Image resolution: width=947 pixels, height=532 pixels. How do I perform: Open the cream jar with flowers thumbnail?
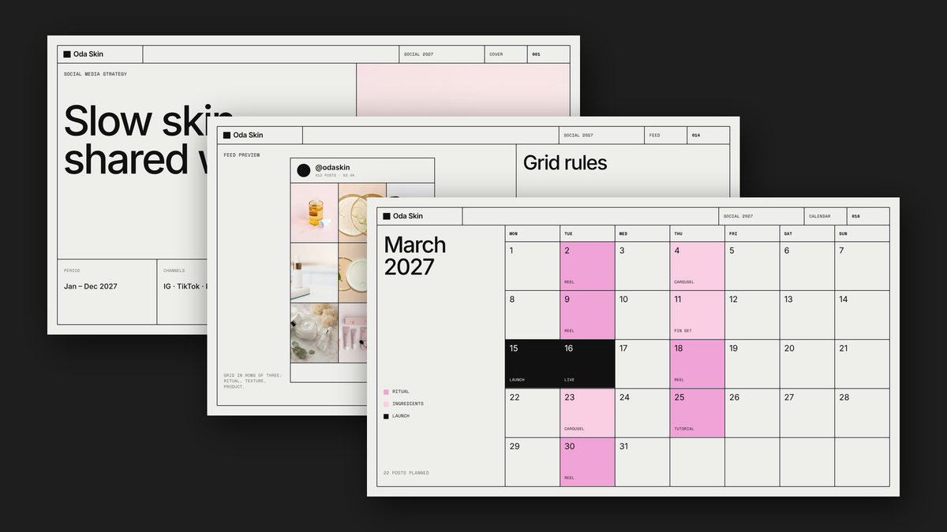click(314, 333)
